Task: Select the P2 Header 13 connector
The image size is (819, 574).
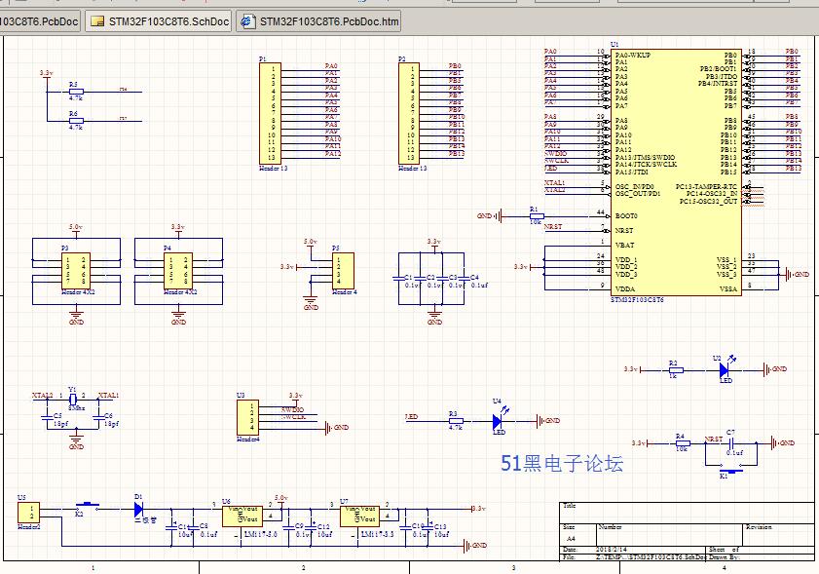Action: pyautogui.click(x=409, y=113)
